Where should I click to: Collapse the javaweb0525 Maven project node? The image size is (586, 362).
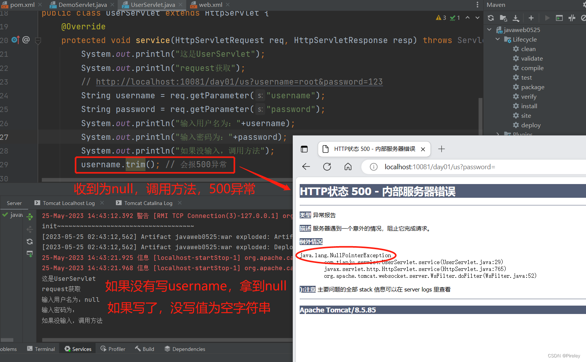point(490,30)
